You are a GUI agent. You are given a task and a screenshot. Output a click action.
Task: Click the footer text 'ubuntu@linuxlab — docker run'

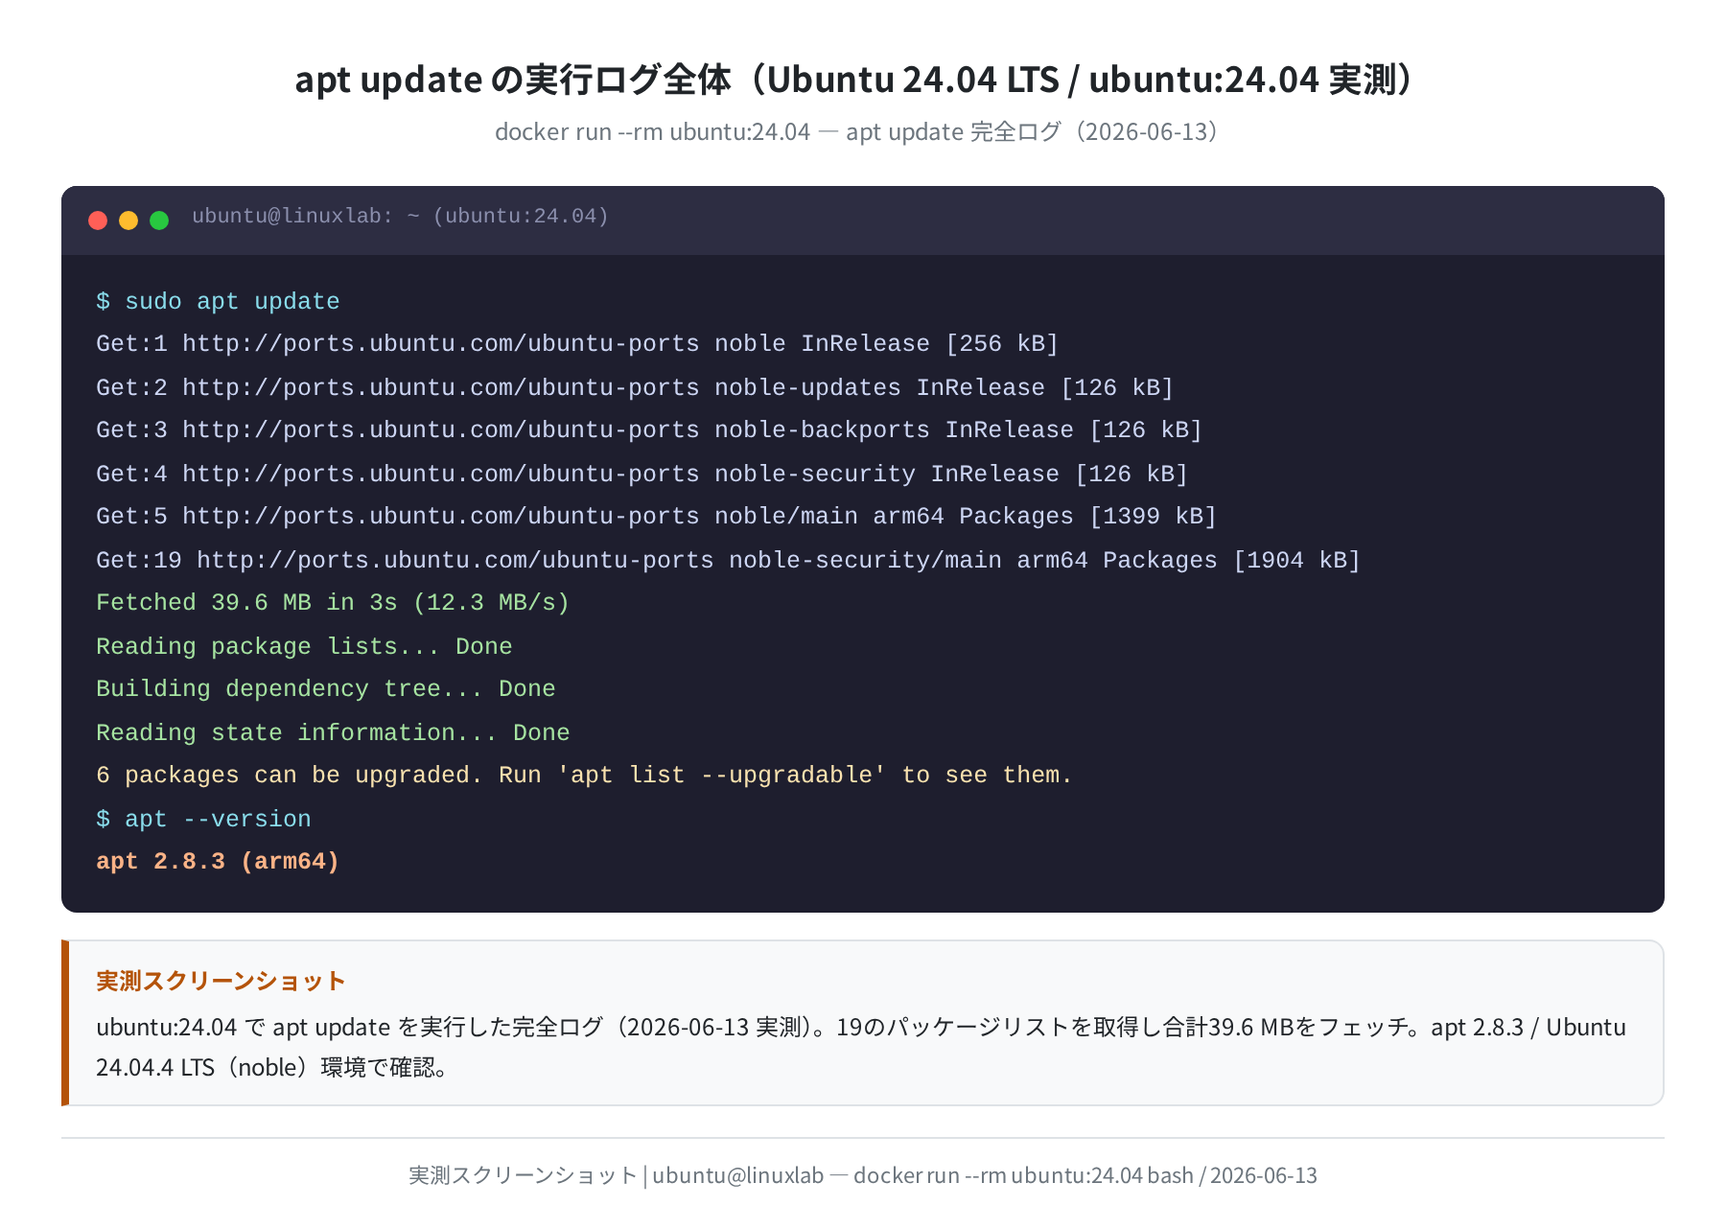tap(863, 1176)
